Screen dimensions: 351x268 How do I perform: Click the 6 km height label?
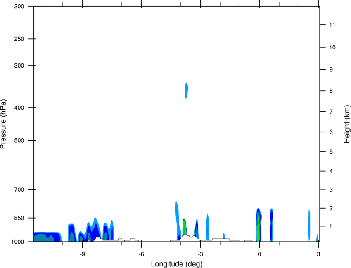331,132
